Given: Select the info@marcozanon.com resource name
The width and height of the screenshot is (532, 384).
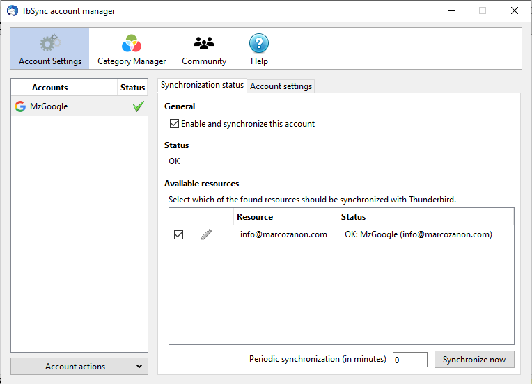Looking at the screenshot, I should 283,234.
